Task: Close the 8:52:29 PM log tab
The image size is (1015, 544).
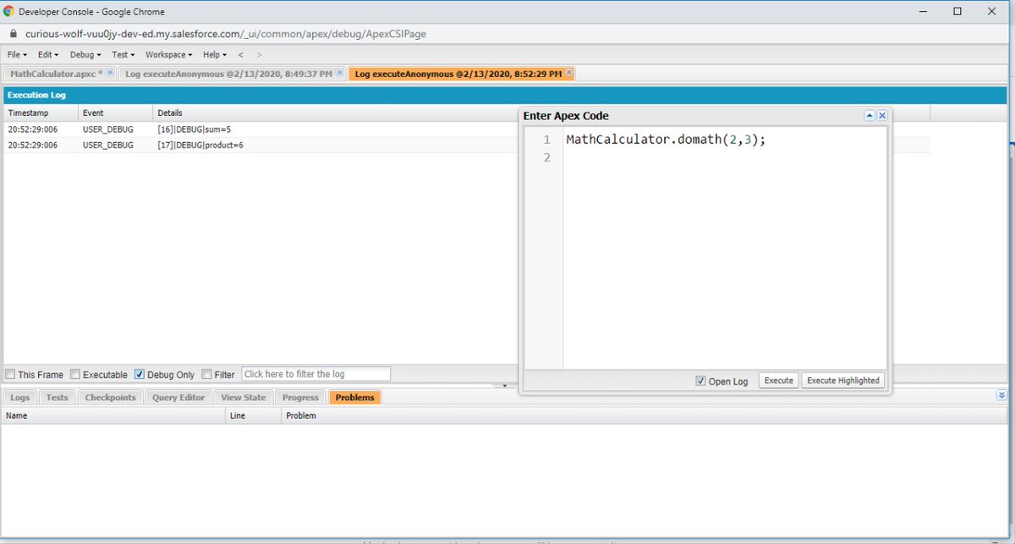Action: pos(569,74)
